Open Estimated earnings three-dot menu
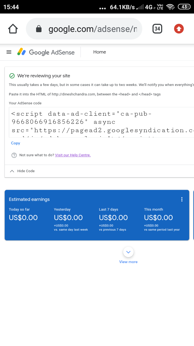The height and width of the screenshot is (346, 194). [x=182, y=199]
